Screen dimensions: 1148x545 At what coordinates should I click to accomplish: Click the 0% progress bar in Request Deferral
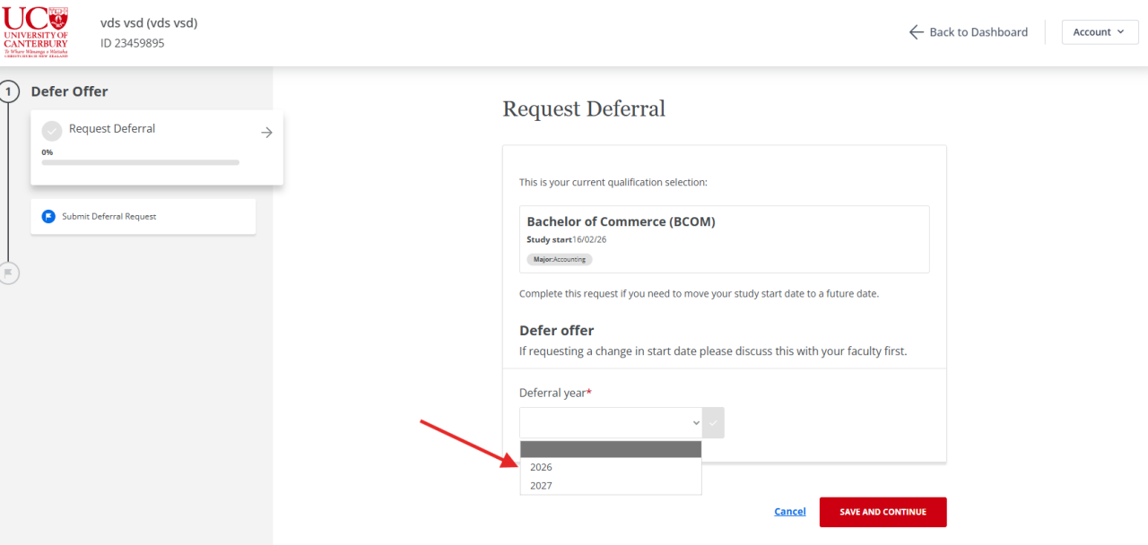pyautogui.click(x=140, y=162)
